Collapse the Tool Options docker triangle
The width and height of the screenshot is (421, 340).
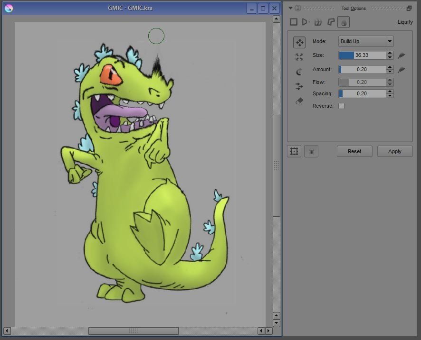pos(290,8)
